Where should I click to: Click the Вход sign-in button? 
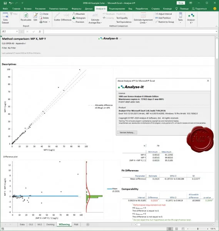[x=181, y=3]
